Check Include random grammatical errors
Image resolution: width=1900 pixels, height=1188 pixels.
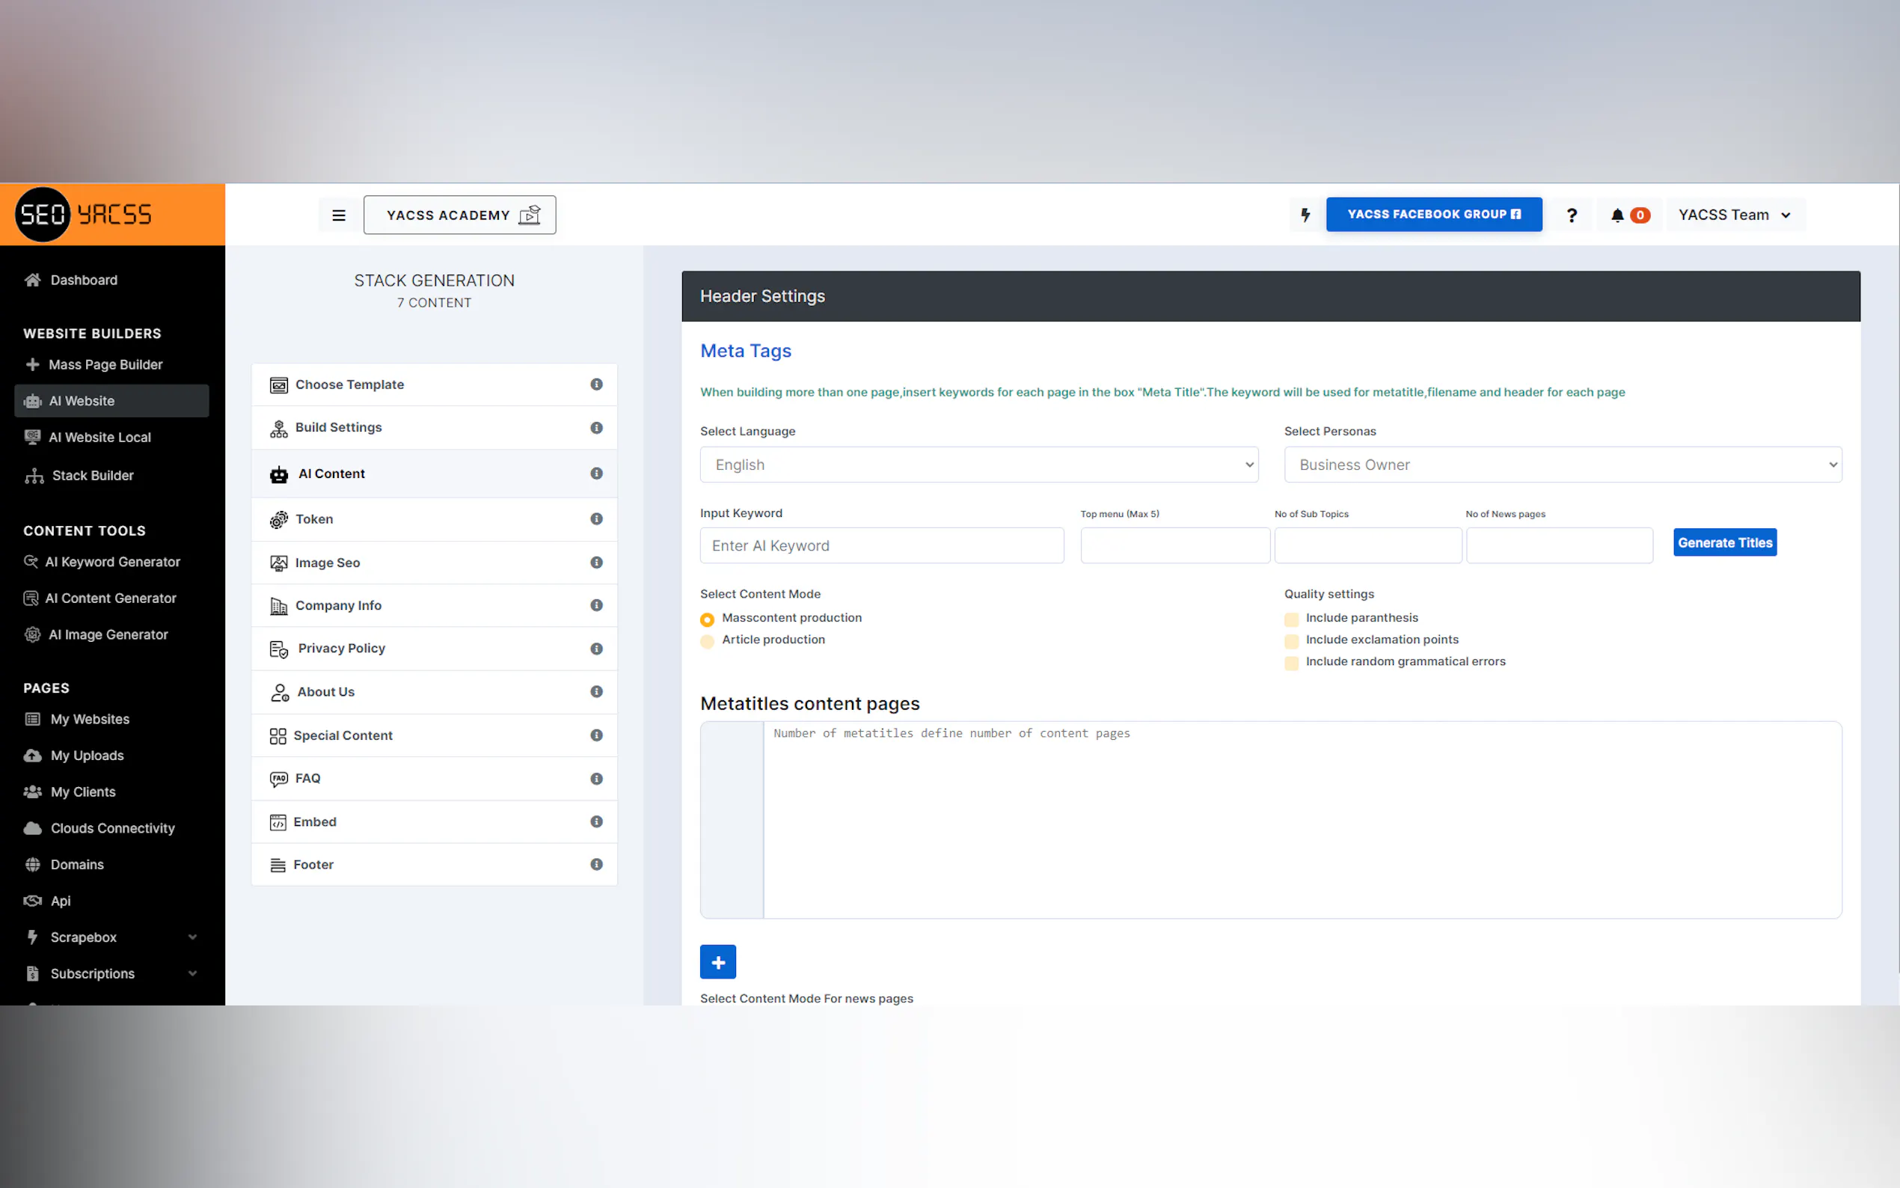1291,662
